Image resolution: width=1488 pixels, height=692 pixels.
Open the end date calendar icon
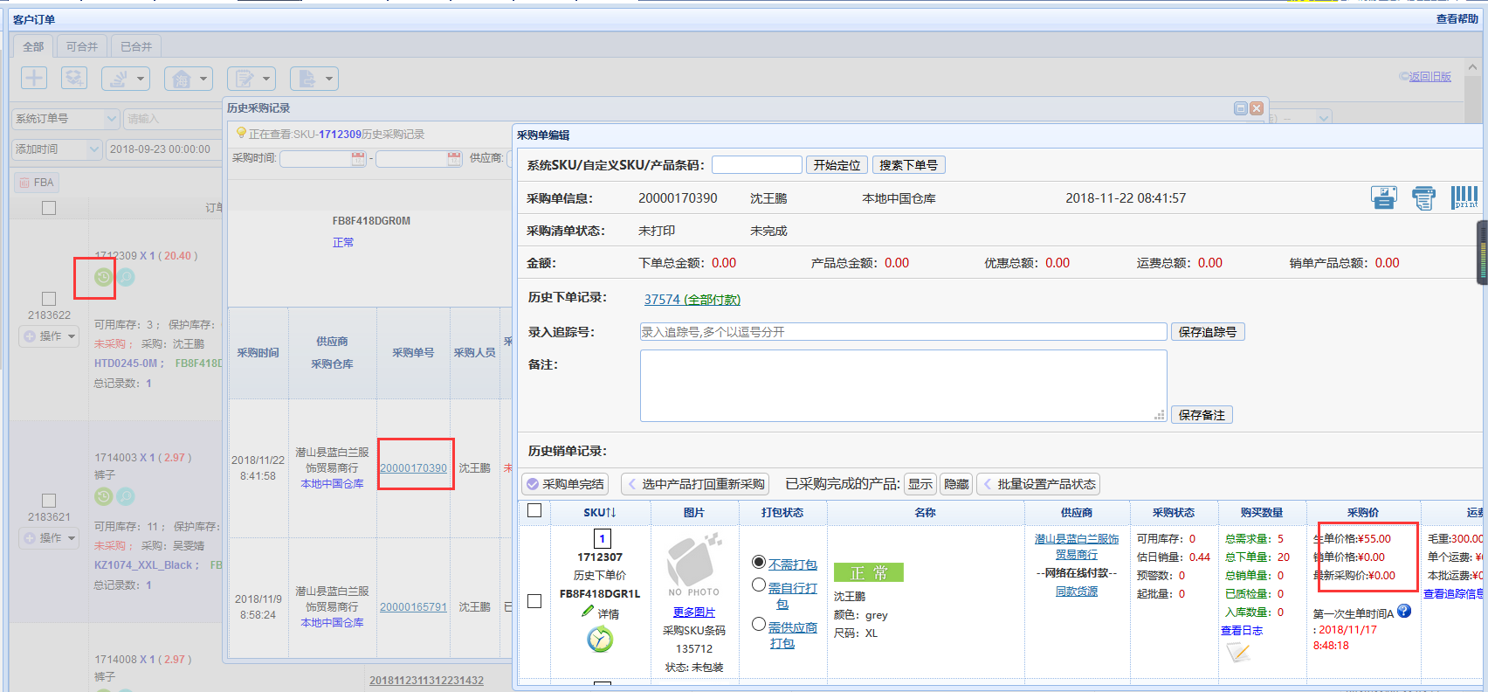[x=454, y=158]
